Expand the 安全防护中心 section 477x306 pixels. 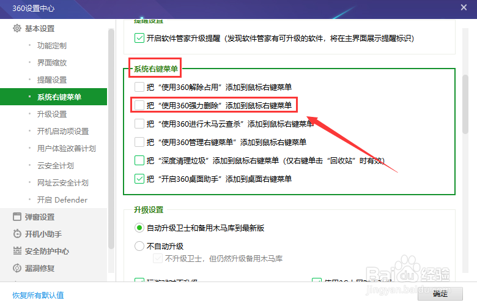point(47,251)
